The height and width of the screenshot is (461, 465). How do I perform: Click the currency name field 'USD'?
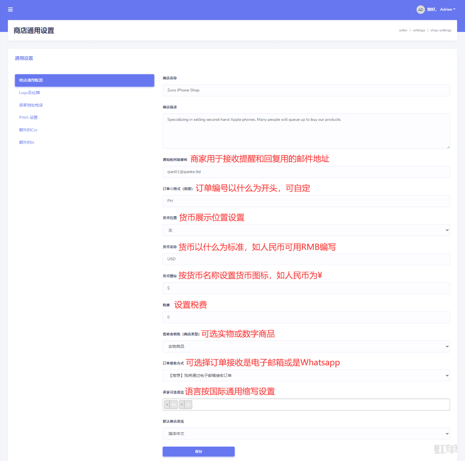(x=306, y=259)
